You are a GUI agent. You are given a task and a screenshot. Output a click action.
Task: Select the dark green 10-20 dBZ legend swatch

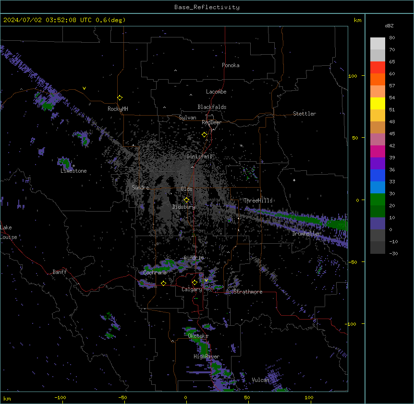click(377, 212)
